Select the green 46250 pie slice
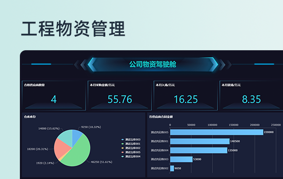The width and height of the screenshot is (283, 179). pos(79,154)
